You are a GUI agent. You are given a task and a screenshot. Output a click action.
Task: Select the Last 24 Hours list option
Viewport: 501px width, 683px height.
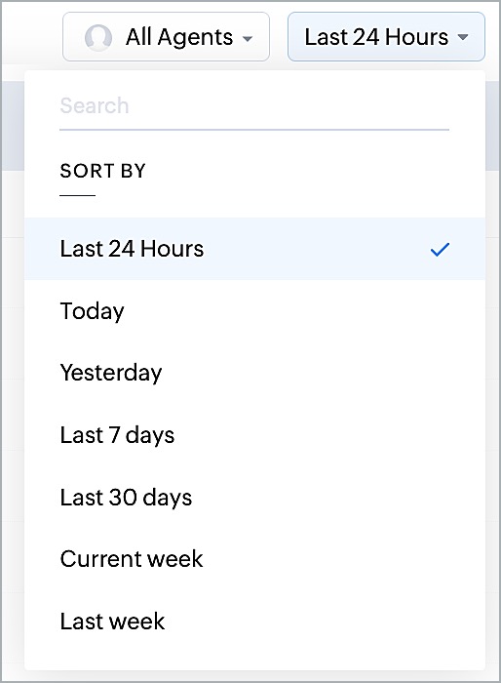(254, 249)
